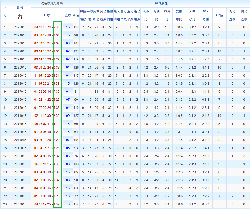Click the AC值 column header
Viewport: 250px width, 209px height.
[219, 15]
